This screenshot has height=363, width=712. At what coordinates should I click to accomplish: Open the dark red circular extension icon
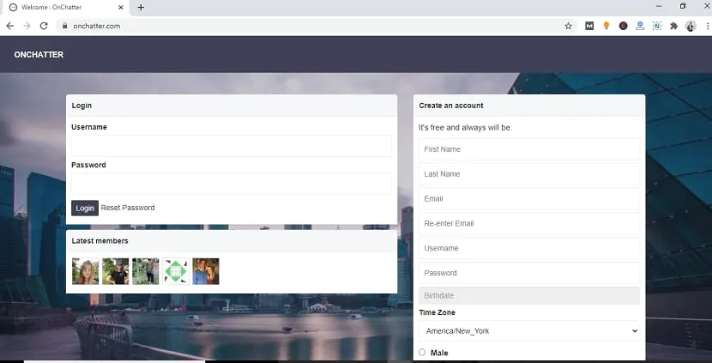point(623,26)
